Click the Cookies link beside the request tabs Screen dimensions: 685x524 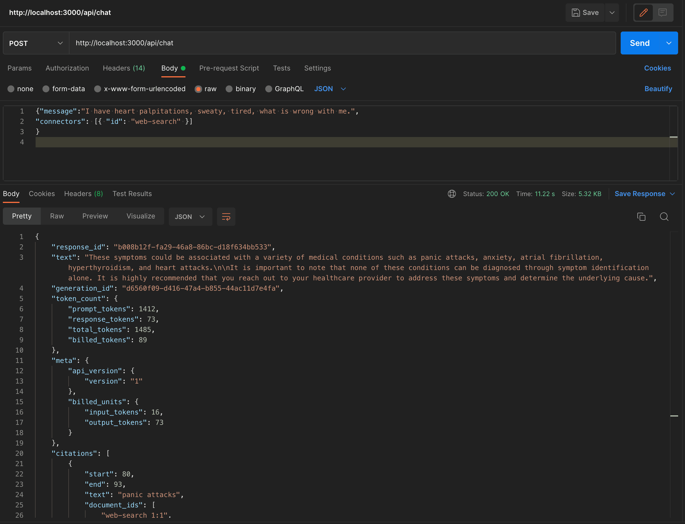pos(657,68)
